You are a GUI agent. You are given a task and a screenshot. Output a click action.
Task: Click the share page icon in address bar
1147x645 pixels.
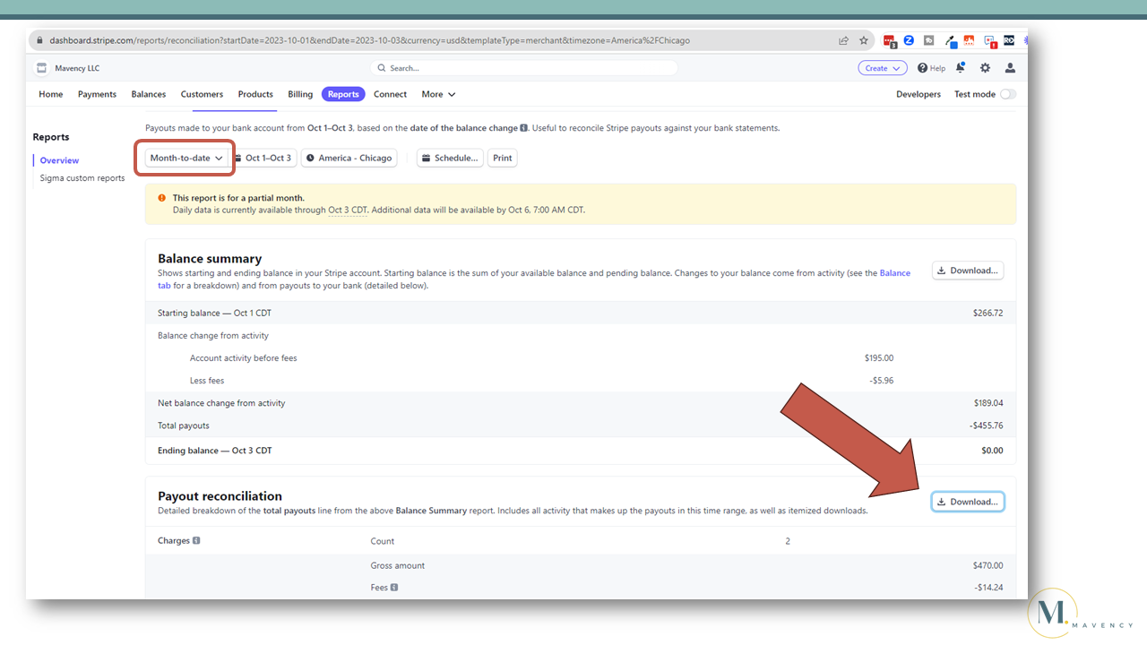click(x=843, y=40)
